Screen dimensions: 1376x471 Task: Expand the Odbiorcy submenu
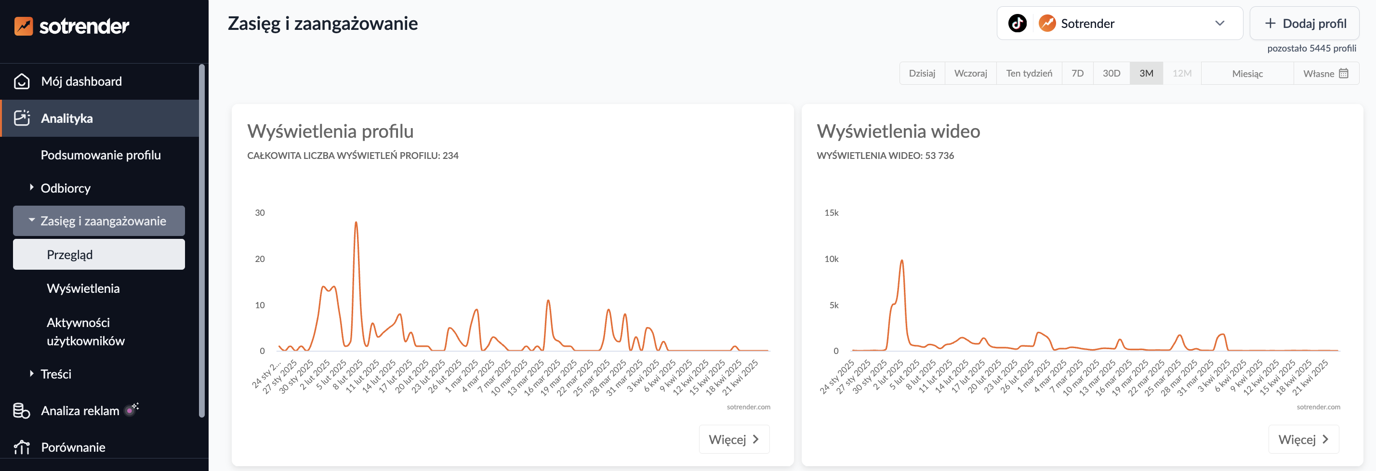pyautogui.click(x=31, y=187)
